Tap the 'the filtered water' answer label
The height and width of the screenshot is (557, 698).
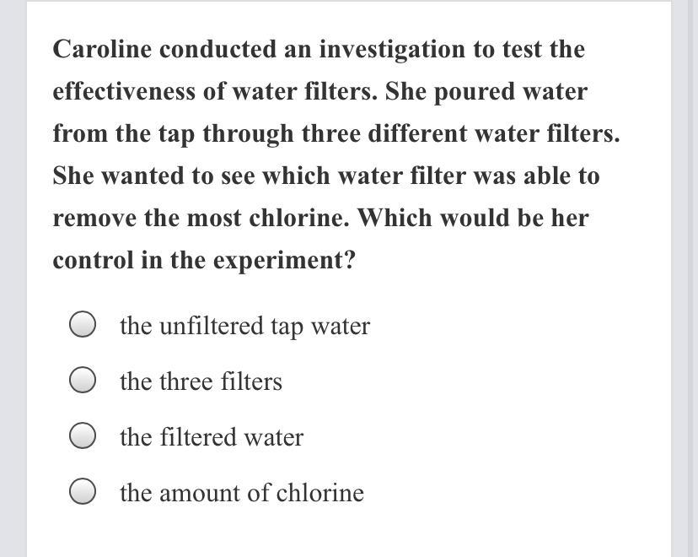211,437
